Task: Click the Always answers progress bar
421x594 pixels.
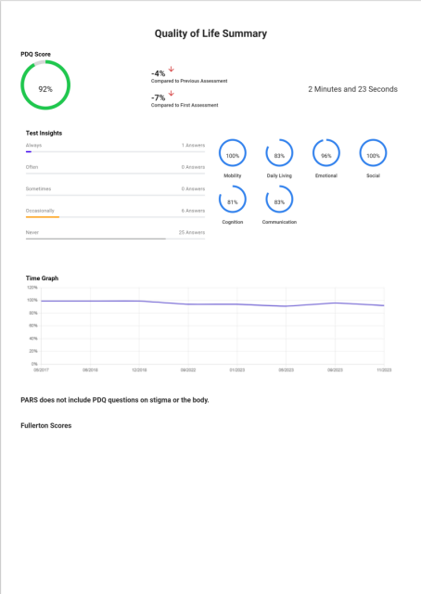Action: (115, 152)
